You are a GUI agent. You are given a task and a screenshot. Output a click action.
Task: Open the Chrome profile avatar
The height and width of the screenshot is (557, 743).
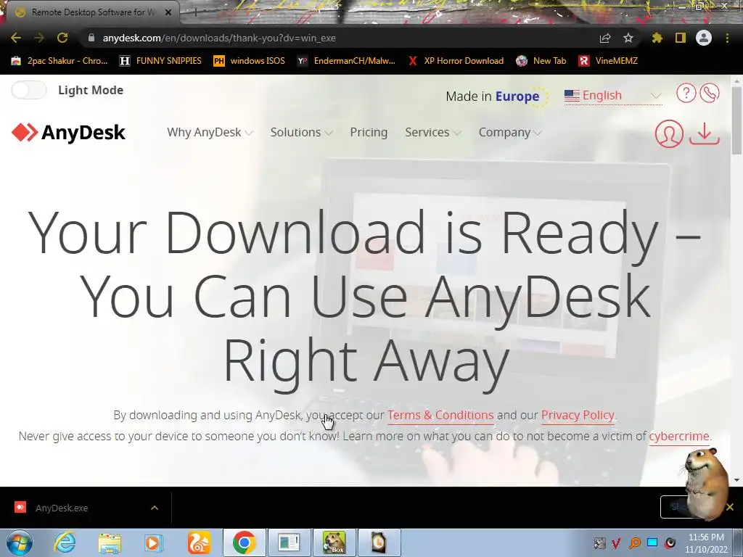point(704,38)
